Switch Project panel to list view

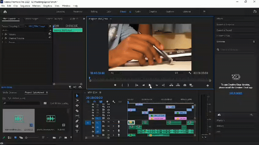(x=10, y=138)
